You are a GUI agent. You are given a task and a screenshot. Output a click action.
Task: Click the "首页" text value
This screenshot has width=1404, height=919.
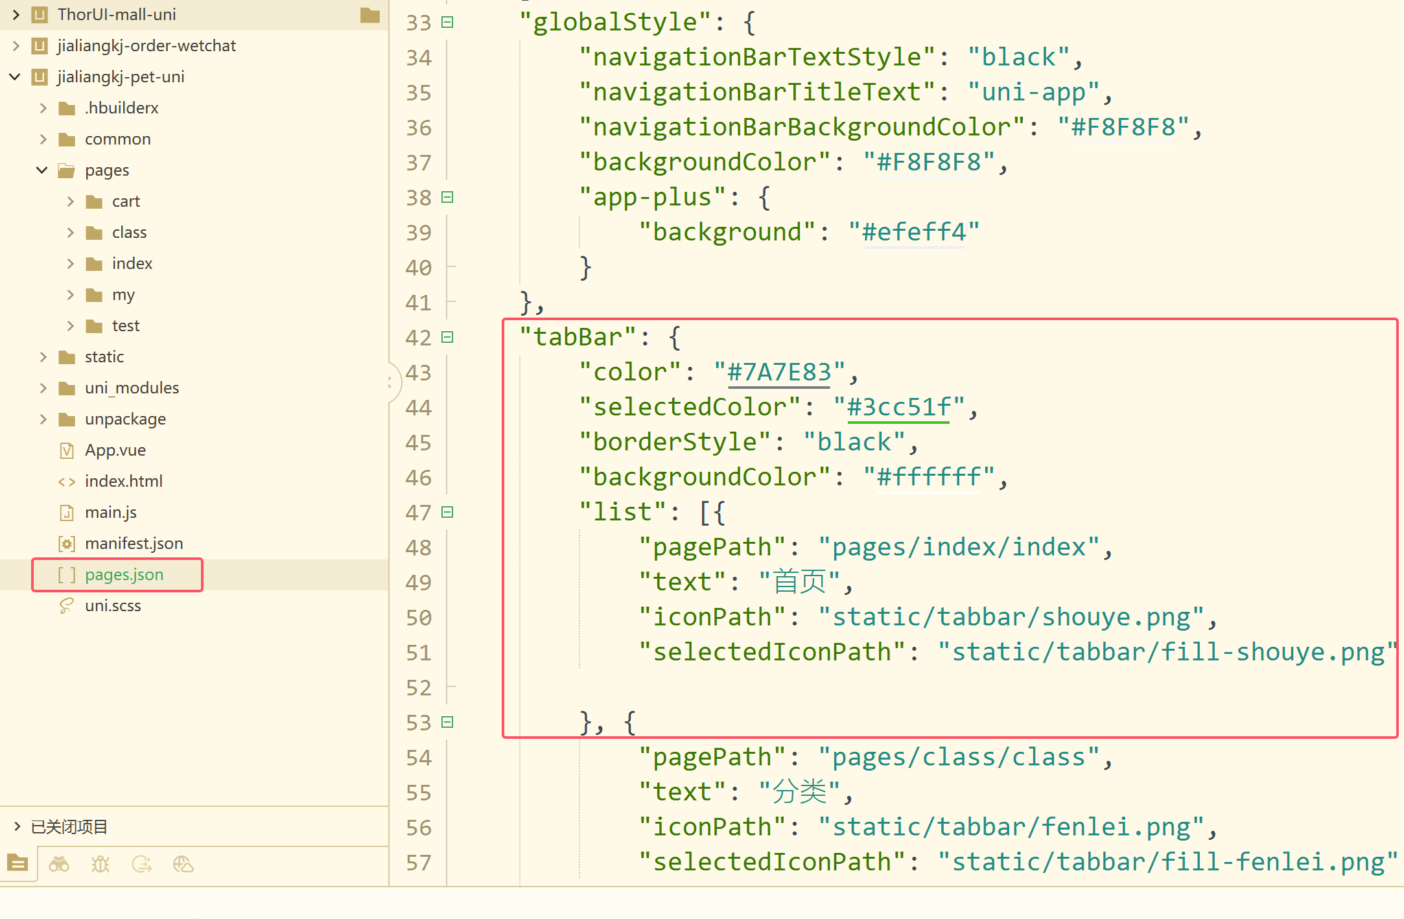[x=800, y=582]
